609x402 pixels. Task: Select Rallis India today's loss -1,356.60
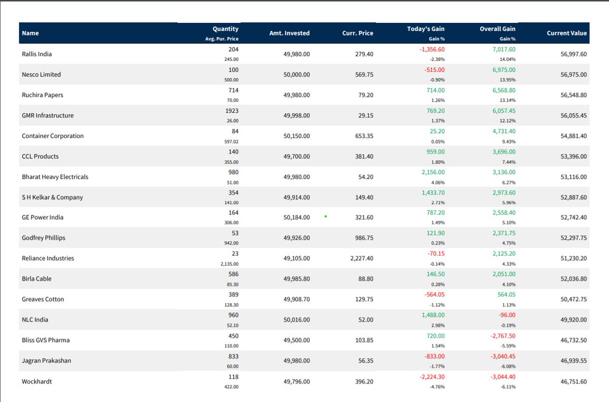coord(432,50)
